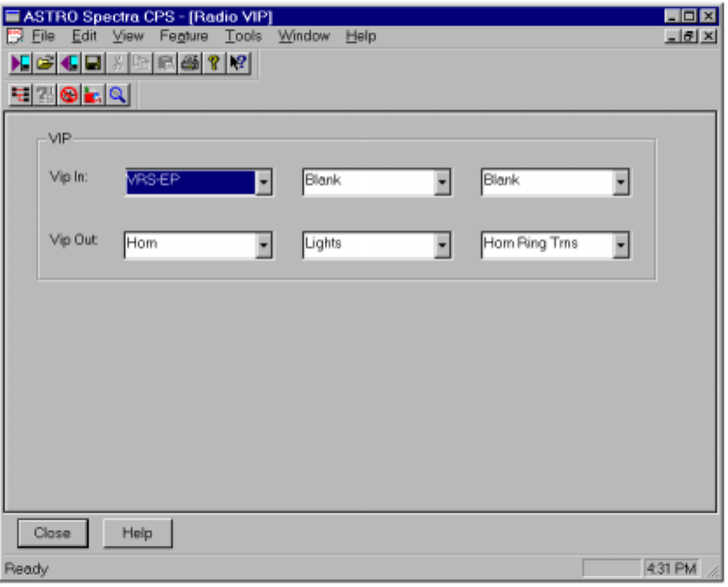This screenshot has height=587, width=728.
Task: Click the Vip In: label
Action: [x=69, y=178]
